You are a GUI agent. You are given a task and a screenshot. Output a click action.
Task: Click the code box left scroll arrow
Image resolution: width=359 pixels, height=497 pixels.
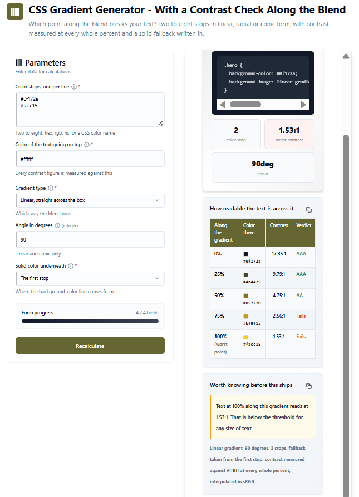pyautogui.click(x=223, y=105)
